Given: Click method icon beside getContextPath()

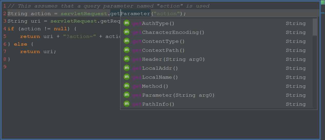Looking at the screenshot, I should pyautogui.click(x=127, y=50).
